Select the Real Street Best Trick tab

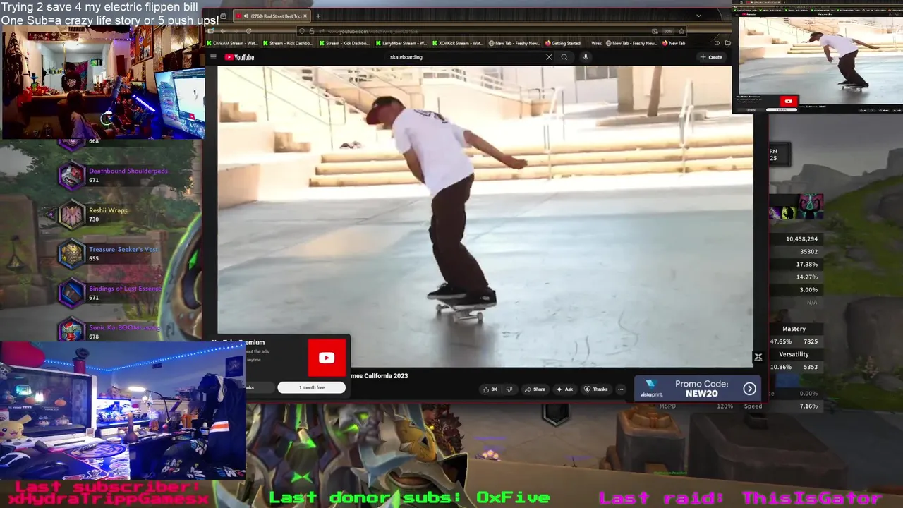coord(272,16)
